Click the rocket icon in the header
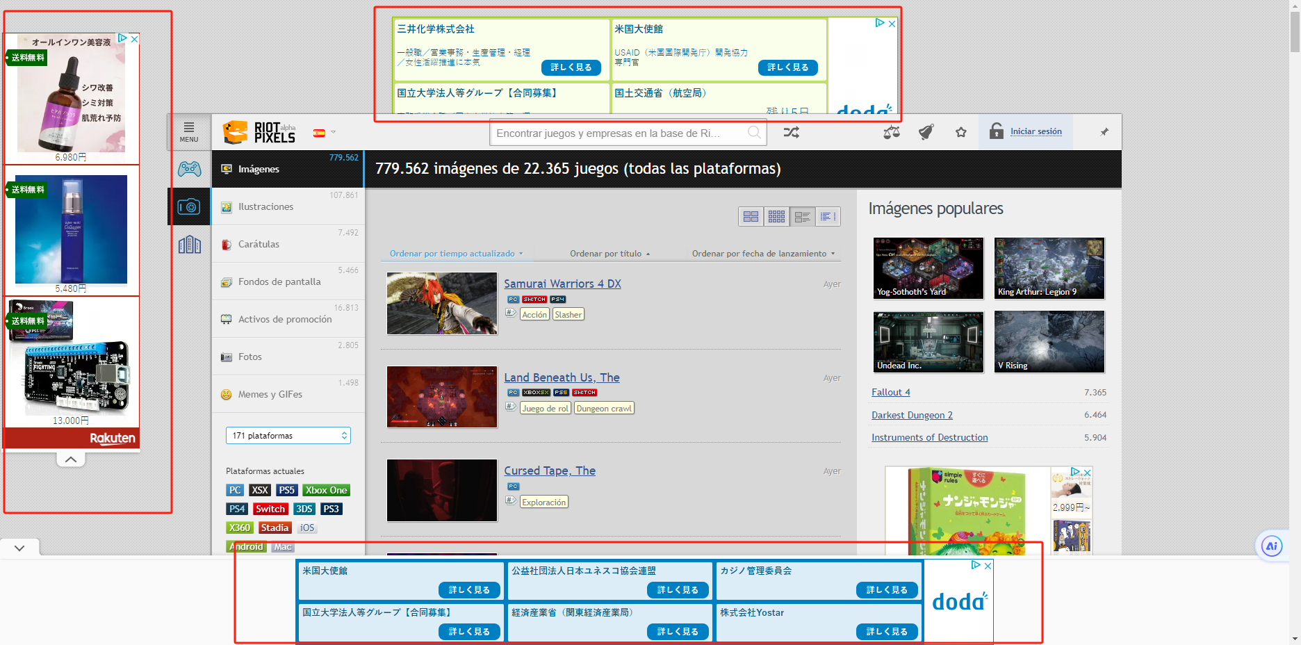 coord(926,132)
